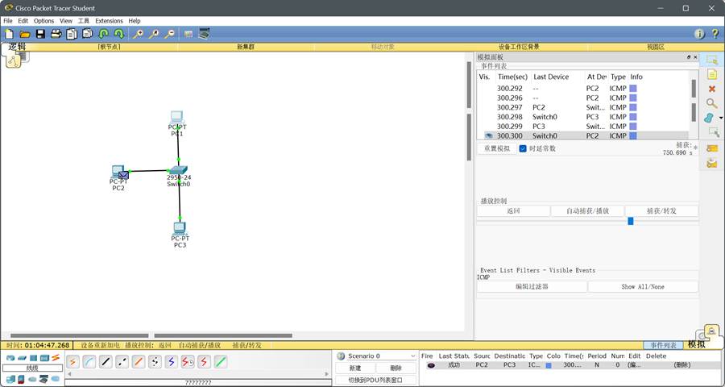Reset zoom with the middle magnifier icon
Image resolution: width=725 pixels, height=387 pixels.
pyautogui.click(x=154, y=34)
